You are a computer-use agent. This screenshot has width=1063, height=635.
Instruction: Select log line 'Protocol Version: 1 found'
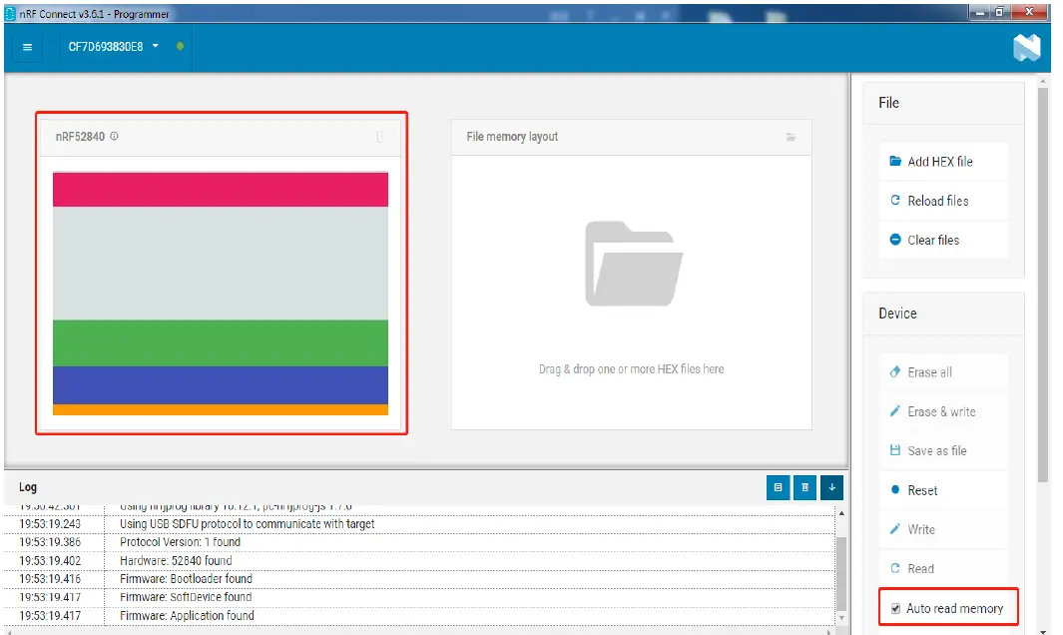(x=419, y=543)
